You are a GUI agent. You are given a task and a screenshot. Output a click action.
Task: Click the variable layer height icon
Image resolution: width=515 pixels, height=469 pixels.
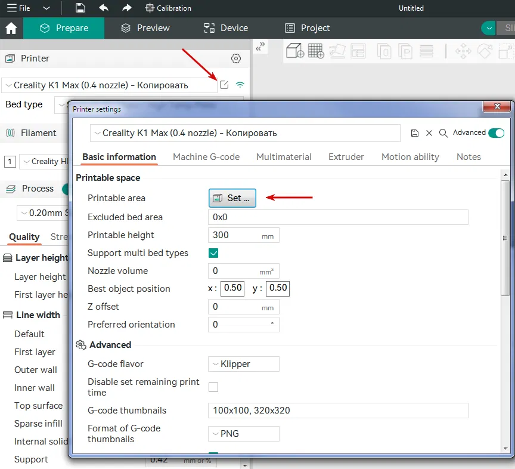pyautogui.click(x=426, y=51)
